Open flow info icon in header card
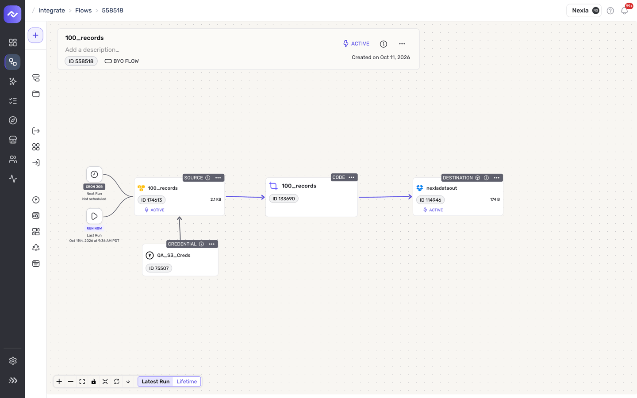 384,44
